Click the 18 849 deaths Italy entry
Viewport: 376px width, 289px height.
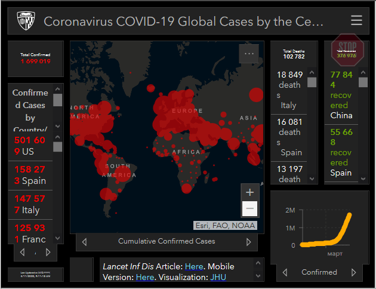click(289, 90)
